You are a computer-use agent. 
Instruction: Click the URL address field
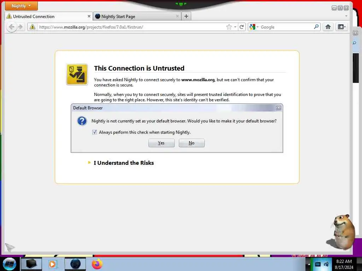coord(132,27)
